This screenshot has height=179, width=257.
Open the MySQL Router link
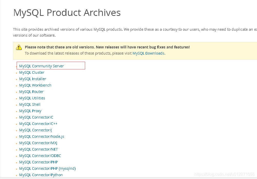click(31, 92)
